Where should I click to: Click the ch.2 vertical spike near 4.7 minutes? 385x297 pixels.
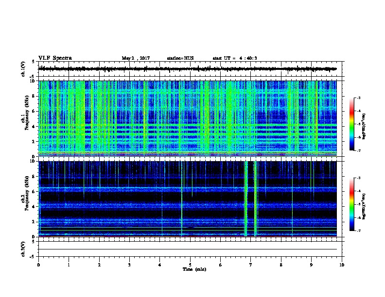point(182,199)
